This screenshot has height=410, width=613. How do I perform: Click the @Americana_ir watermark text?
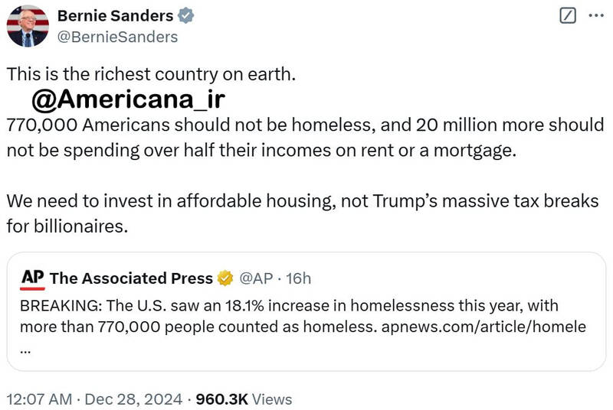pos(128,99)
